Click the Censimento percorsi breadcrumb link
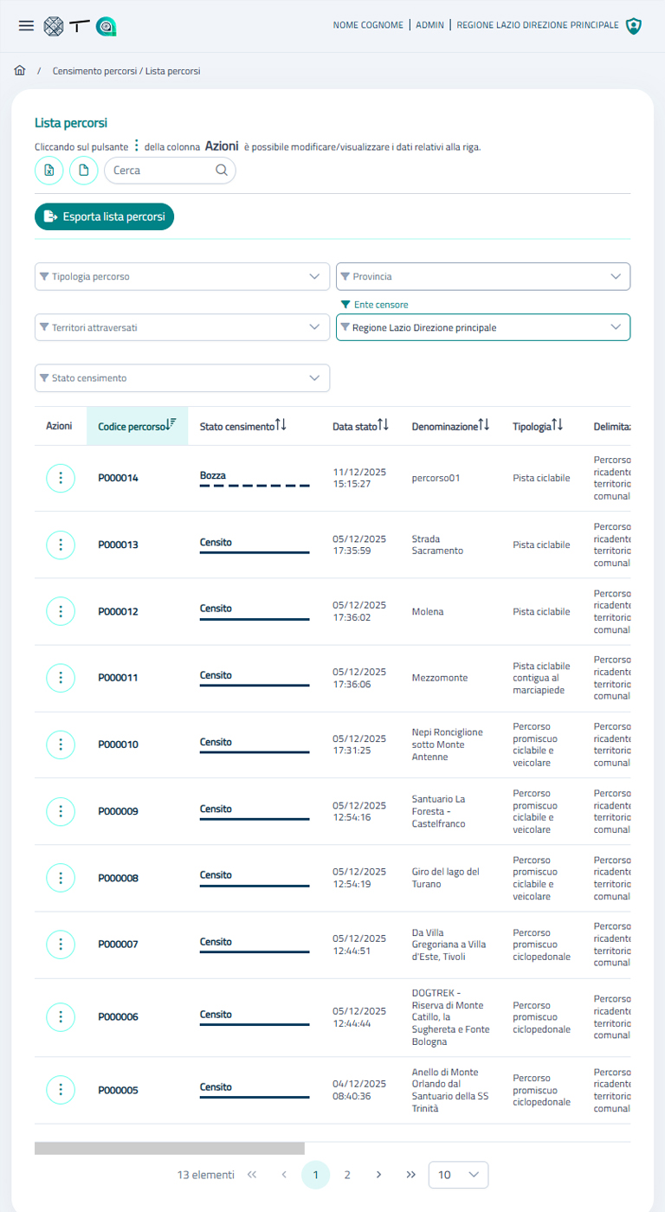The width and height of the screenshot is (665, 1212). [94, 71]
